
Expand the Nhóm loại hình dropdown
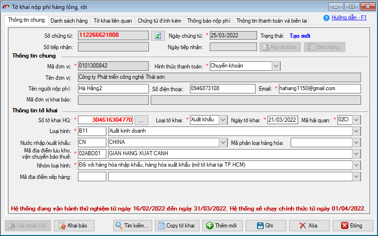[357, 165]
